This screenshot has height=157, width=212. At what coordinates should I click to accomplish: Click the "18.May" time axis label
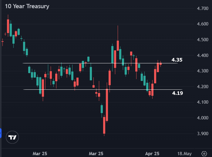point(184,153)
